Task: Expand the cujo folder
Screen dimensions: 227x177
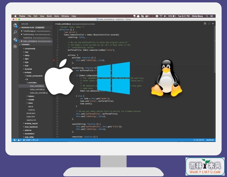Action: (24, 52)
